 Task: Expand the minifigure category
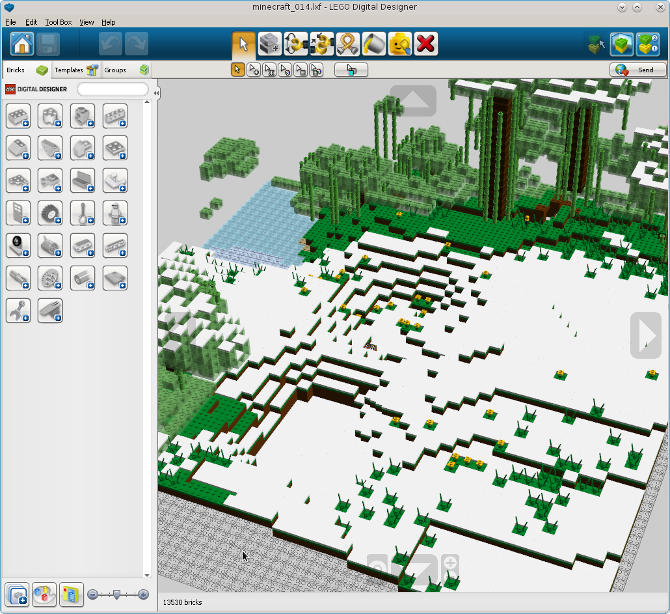tap(115, 213)
